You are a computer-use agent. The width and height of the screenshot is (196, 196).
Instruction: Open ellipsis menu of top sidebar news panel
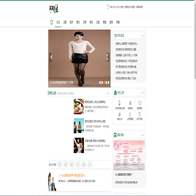(x=143, y=36)
